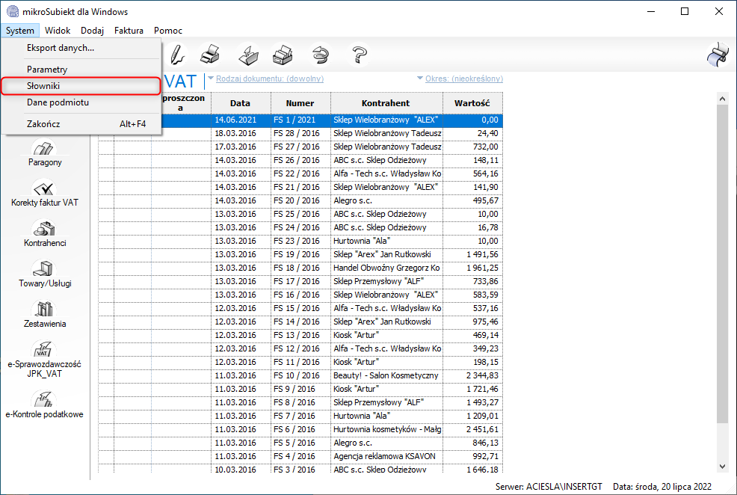The width and height of the screenshot is (737, 495).
Task: Click the curved arrow refresh toolbar icon
Action: pos(321,55)
